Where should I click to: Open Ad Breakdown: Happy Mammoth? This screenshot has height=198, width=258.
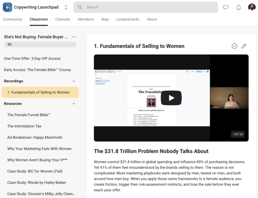(35, 137)
